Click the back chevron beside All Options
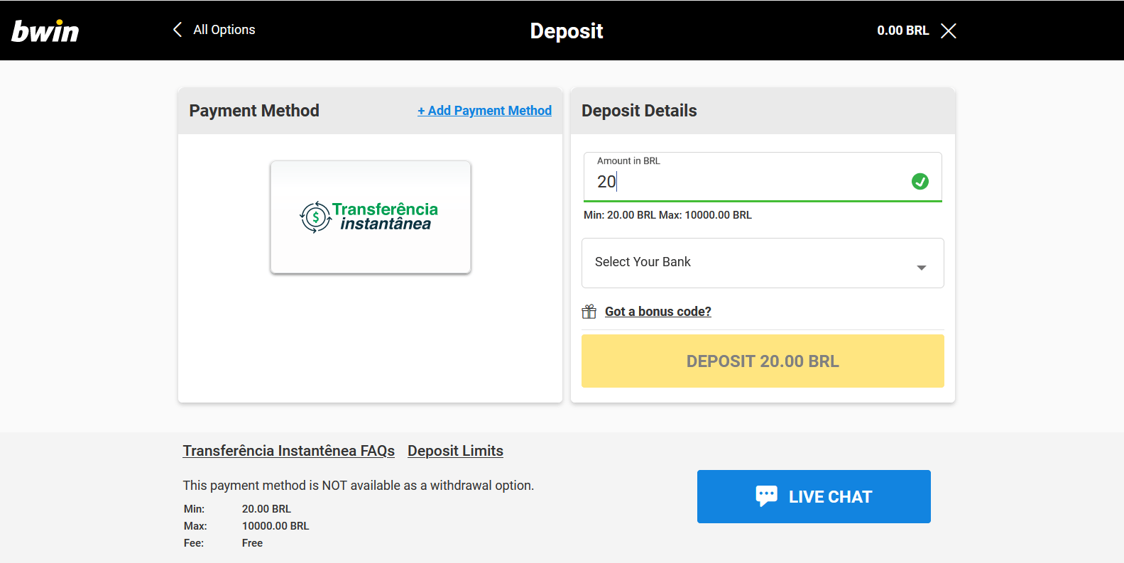The image size is (1124, 563). click(x=178, y=30)
